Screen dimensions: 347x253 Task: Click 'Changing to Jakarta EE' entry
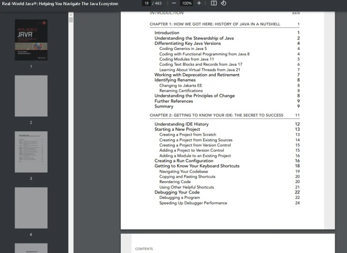(181, 86)
